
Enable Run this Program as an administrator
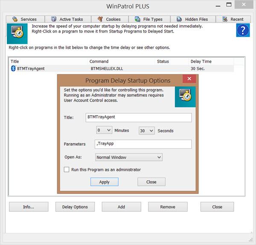(x=67, y=169)
